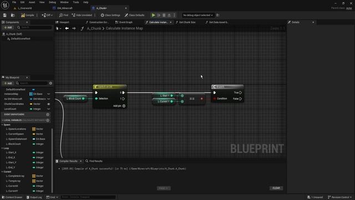Click the Components search field
The image size is (355, 200).
tap(34, 27)
